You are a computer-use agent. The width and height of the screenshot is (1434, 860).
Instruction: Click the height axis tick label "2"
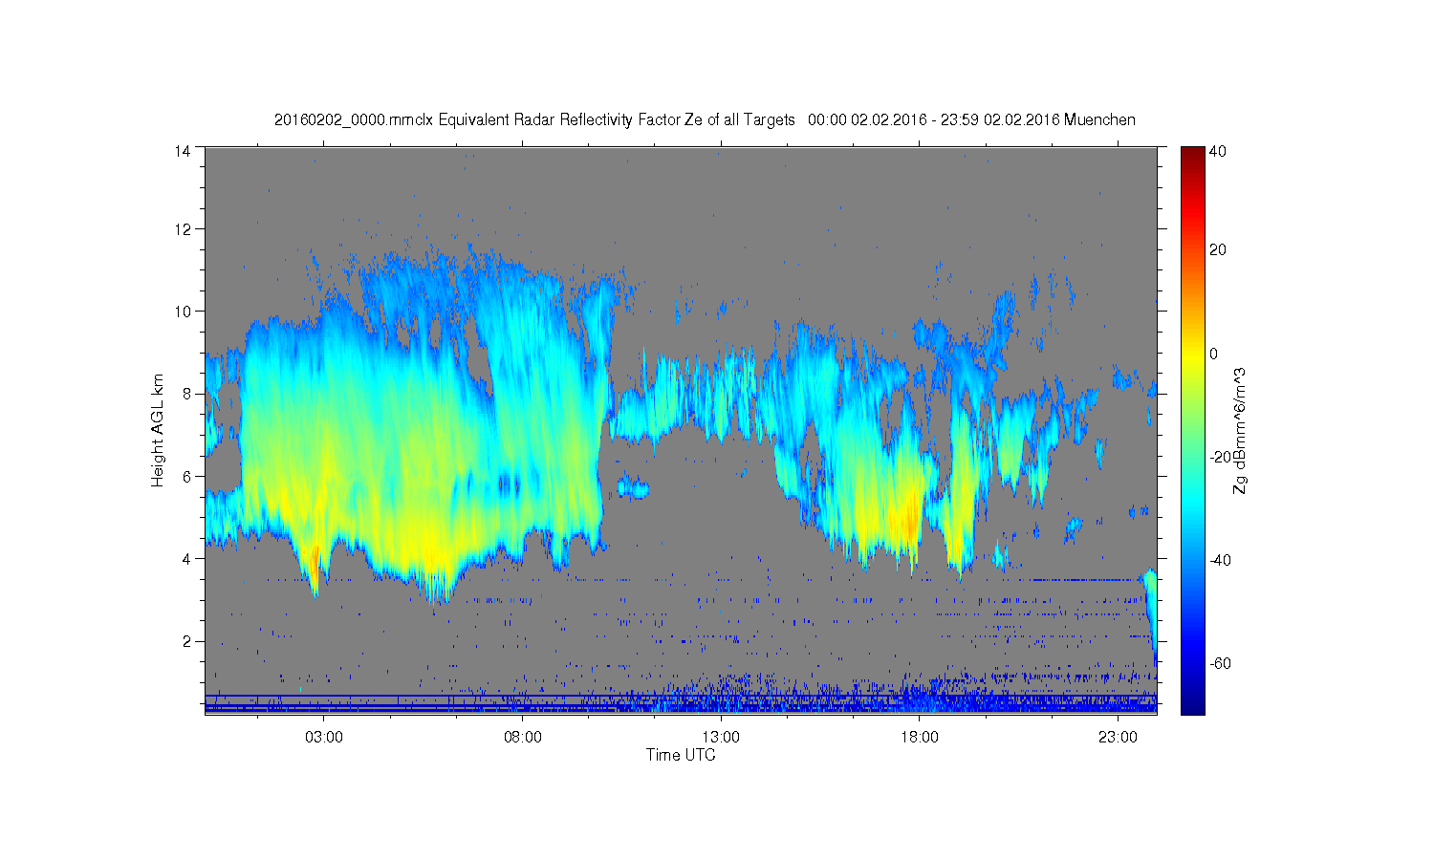[186, 641]
